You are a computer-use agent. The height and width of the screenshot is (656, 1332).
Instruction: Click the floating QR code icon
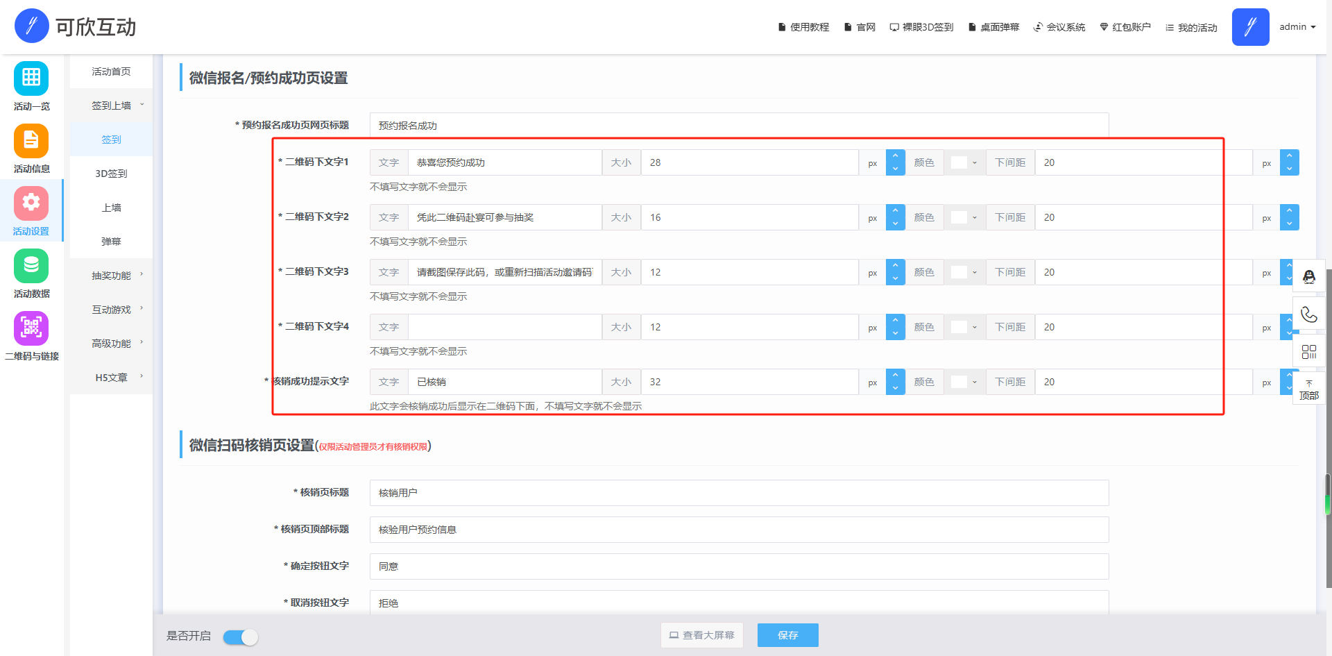coord(1309,352)
